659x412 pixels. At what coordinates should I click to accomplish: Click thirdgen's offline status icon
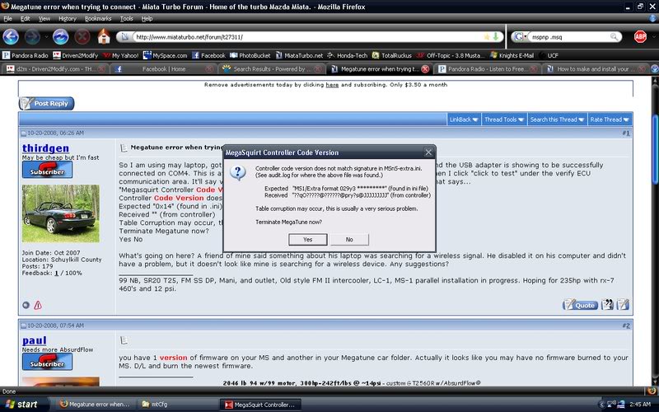(26, 305)
